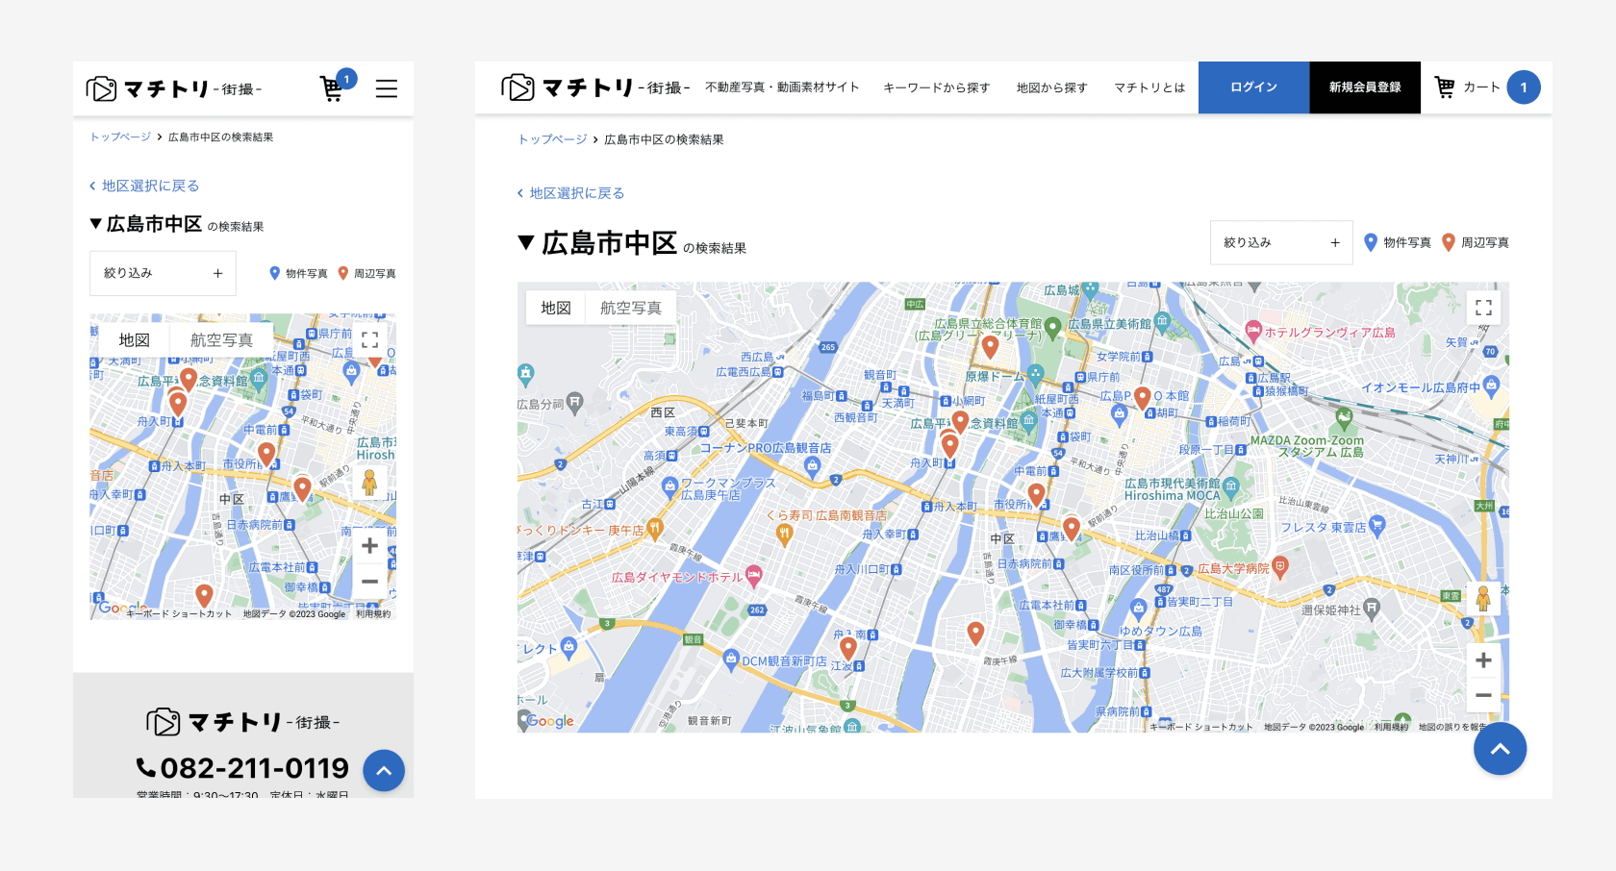Click 広島ダイヤモンドホテル marker
This screenshot has width=1616, height=871.
(754, 576)
